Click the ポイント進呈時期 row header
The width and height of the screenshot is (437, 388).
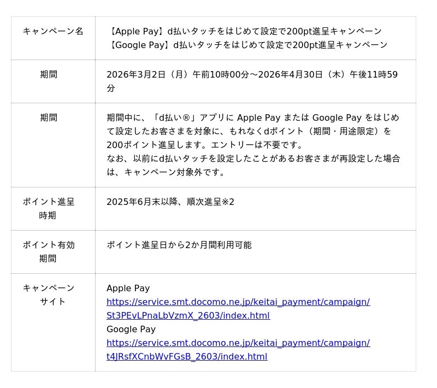point(49,209)
